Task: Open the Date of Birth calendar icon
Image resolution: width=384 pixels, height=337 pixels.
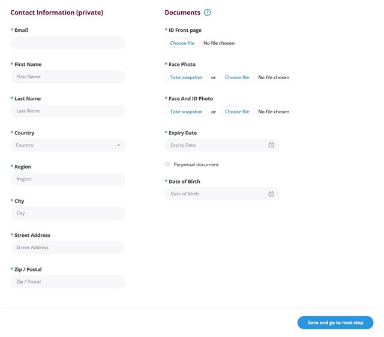Action: [x=271, y=194]
